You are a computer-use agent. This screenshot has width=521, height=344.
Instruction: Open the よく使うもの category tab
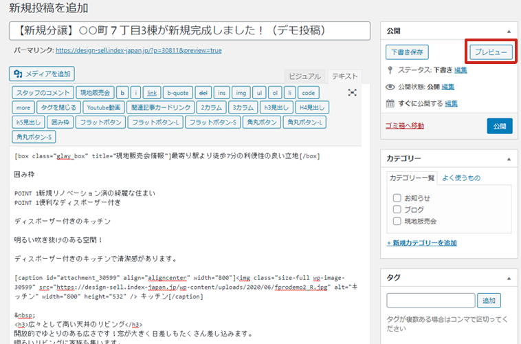click(461, 178)
